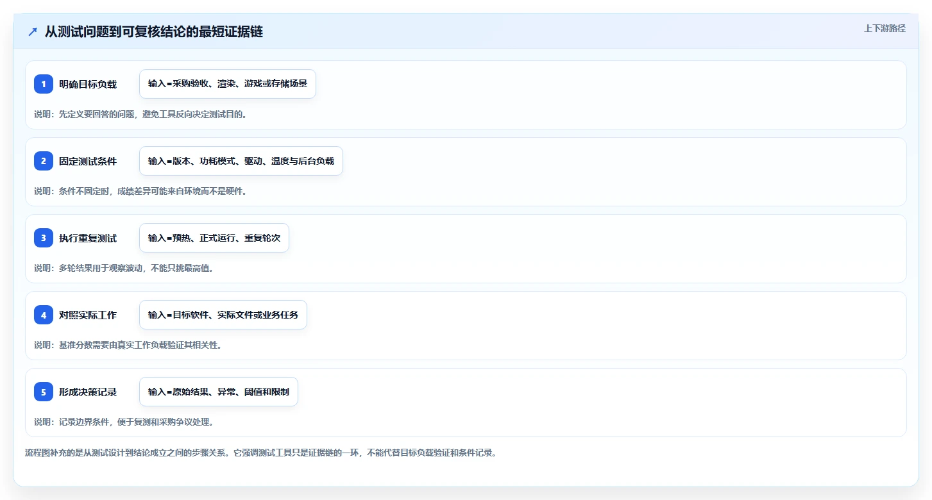Select the 固定测试条件 step title
Image resolution: width=932 pixels, height=500 pixels.
(x=88, y=161)
